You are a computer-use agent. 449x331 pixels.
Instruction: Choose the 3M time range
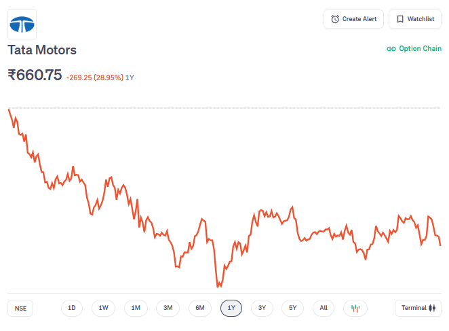[168, 308]
